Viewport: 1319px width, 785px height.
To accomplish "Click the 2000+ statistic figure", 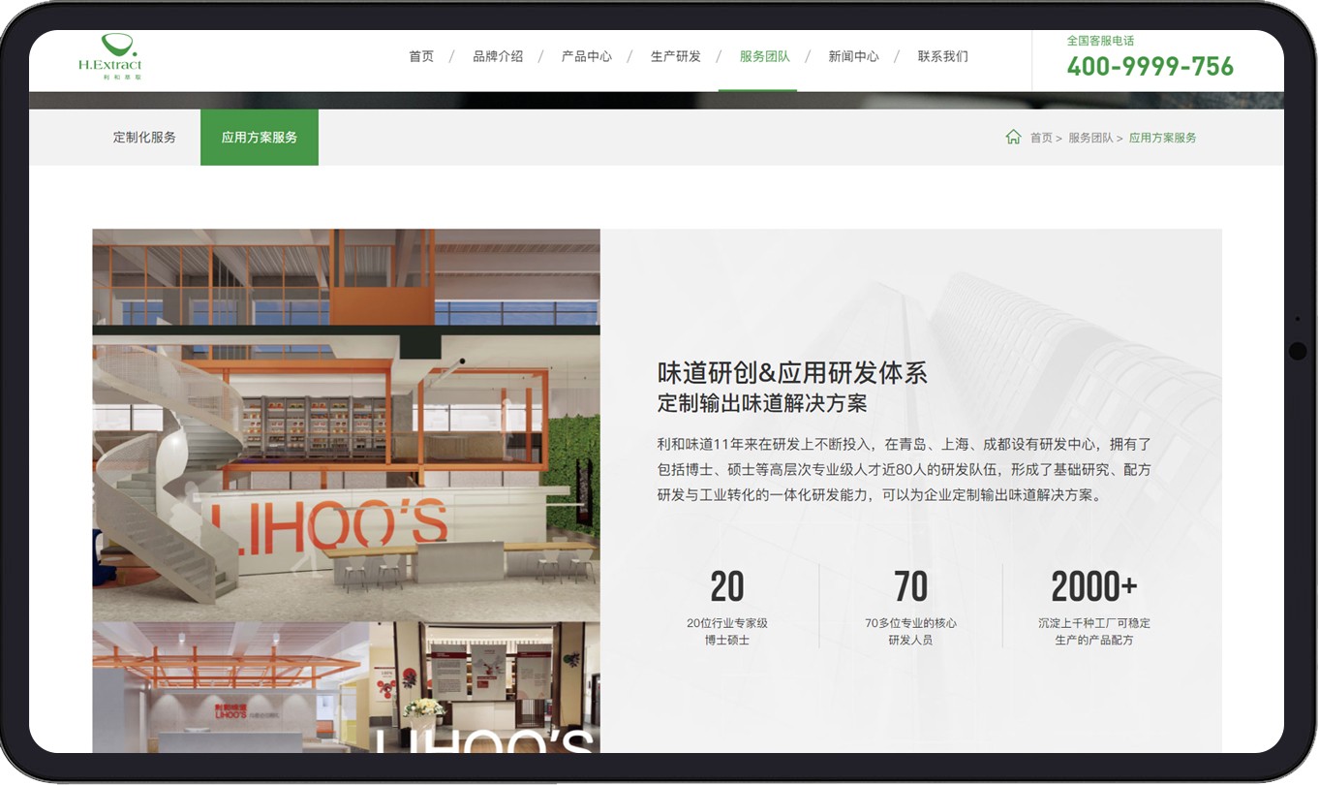I will point(1093,587).
